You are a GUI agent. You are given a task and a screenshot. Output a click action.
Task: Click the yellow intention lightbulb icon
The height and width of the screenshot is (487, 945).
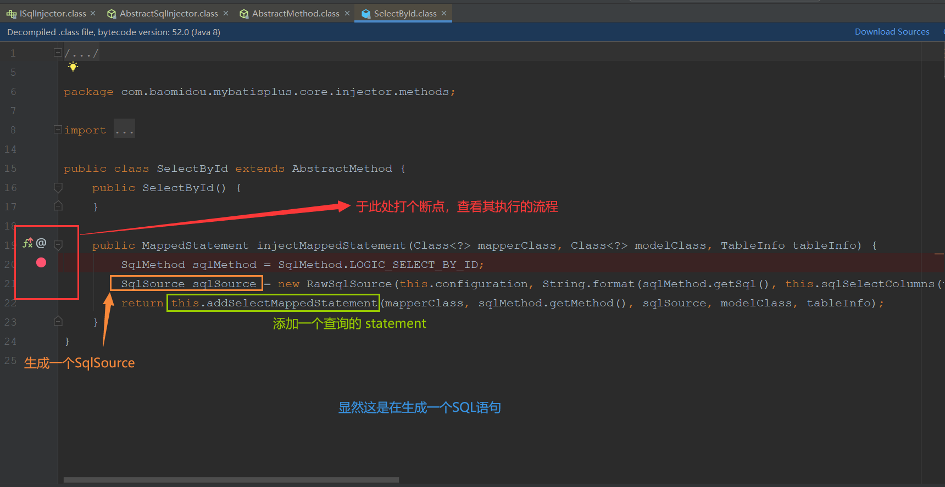click(x=73, y=66)
